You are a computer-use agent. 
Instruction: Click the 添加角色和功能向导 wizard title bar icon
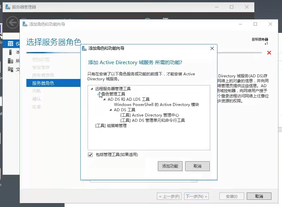(x=25, y=24)
